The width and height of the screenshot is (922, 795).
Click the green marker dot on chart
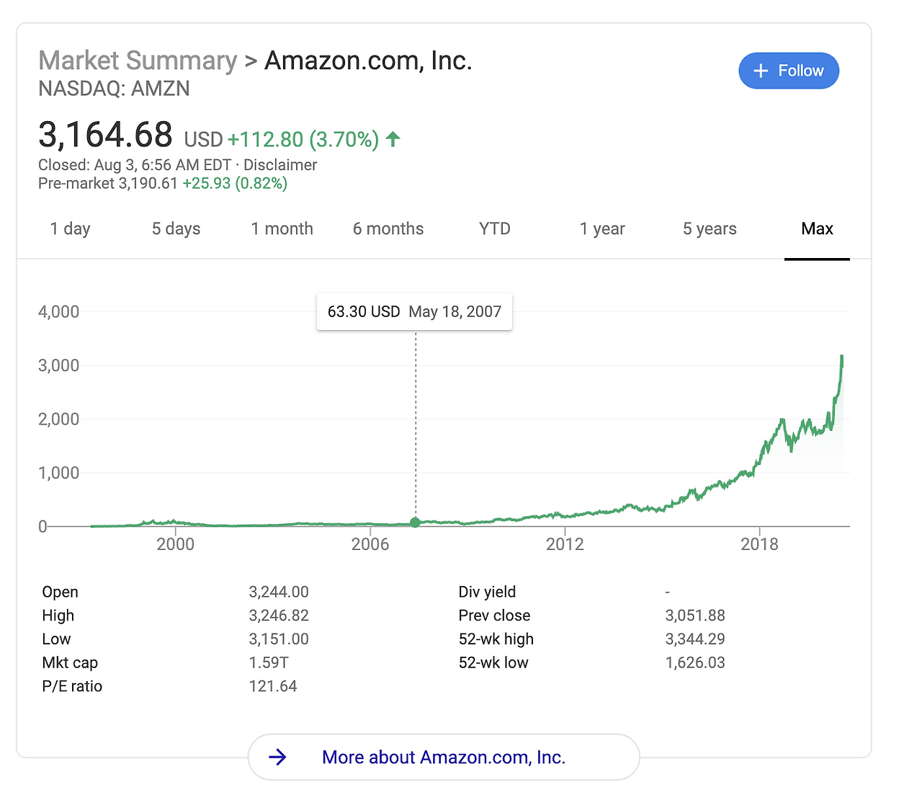(x=415, y=523)
